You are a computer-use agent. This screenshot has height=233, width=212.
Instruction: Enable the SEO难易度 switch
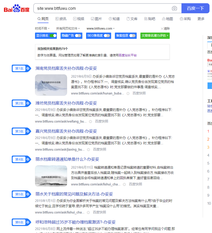click(107, 36)
